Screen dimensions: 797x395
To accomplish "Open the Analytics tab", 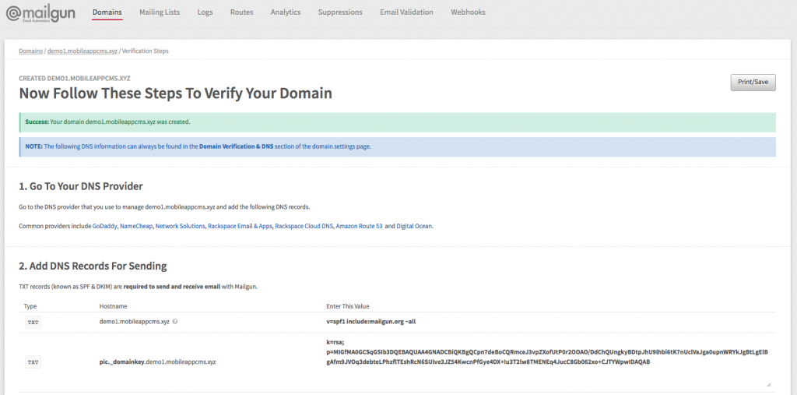I will click(x=285, y=12).
